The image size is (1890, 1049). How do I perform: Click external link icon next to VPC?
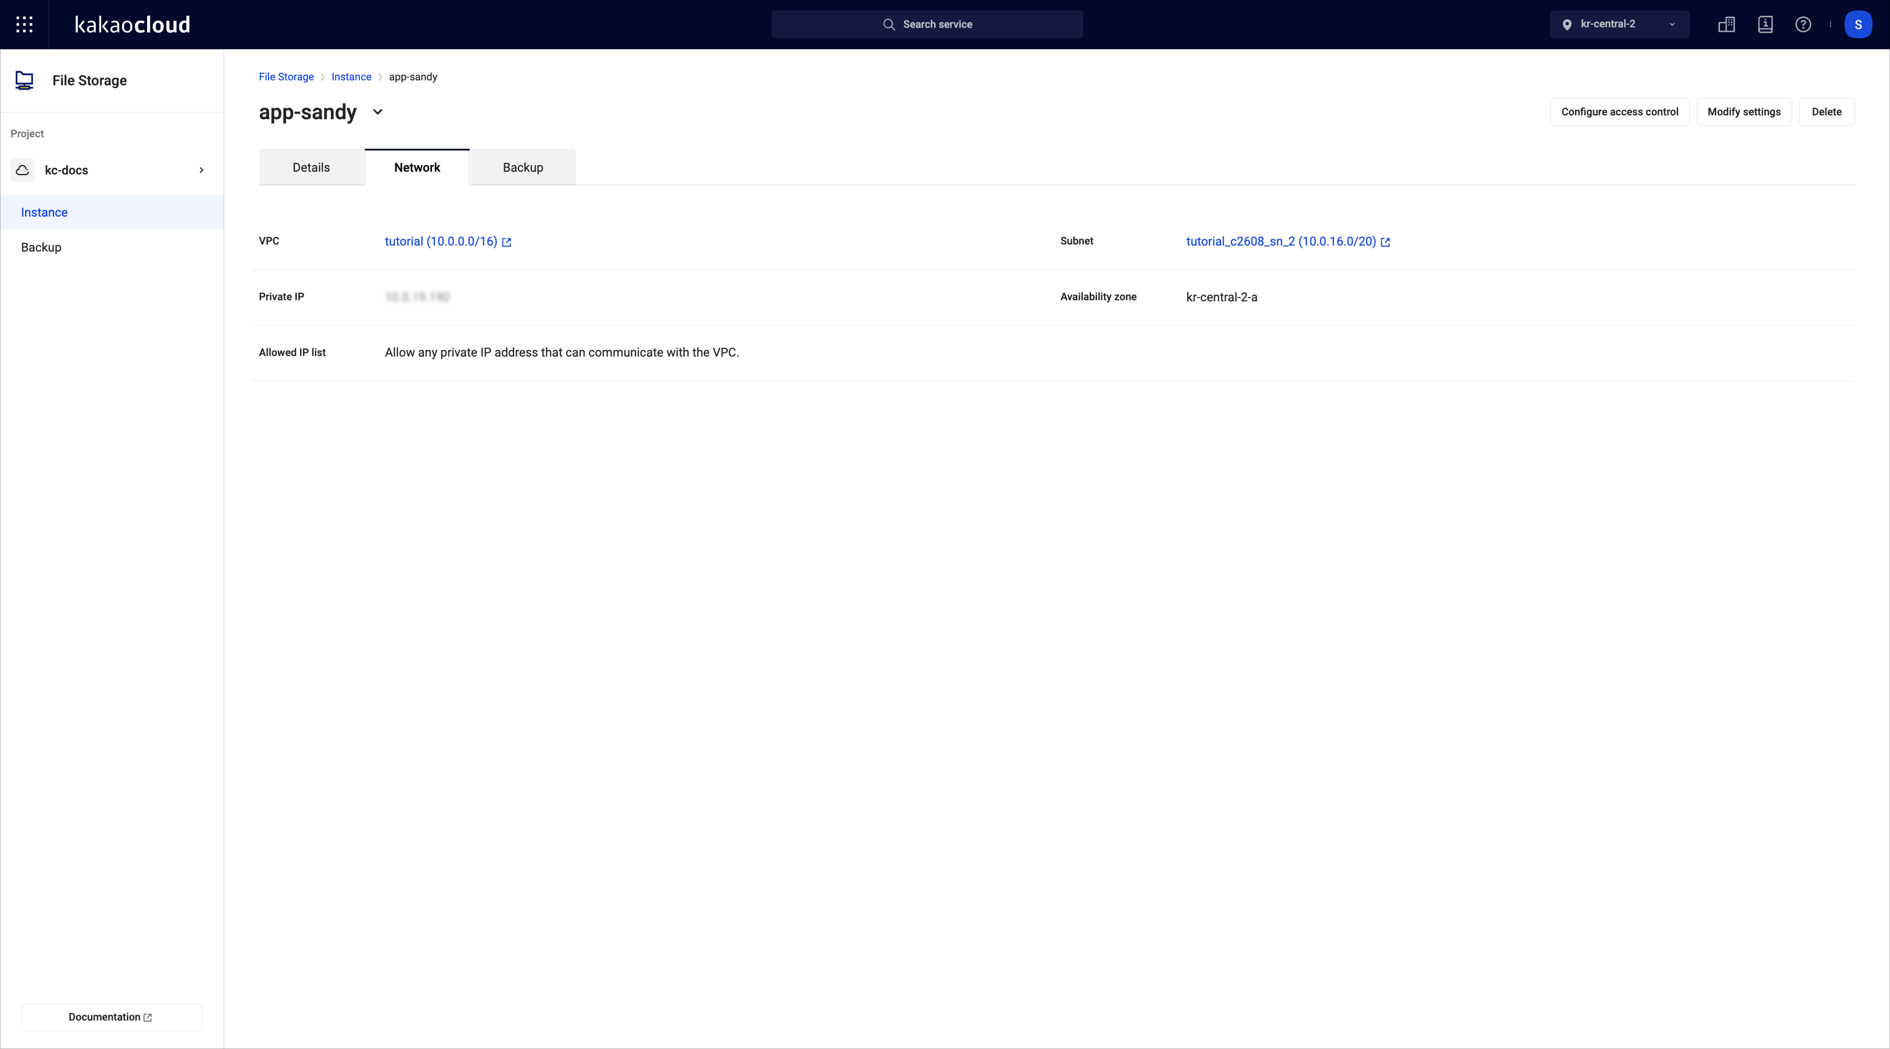[506, 242]
